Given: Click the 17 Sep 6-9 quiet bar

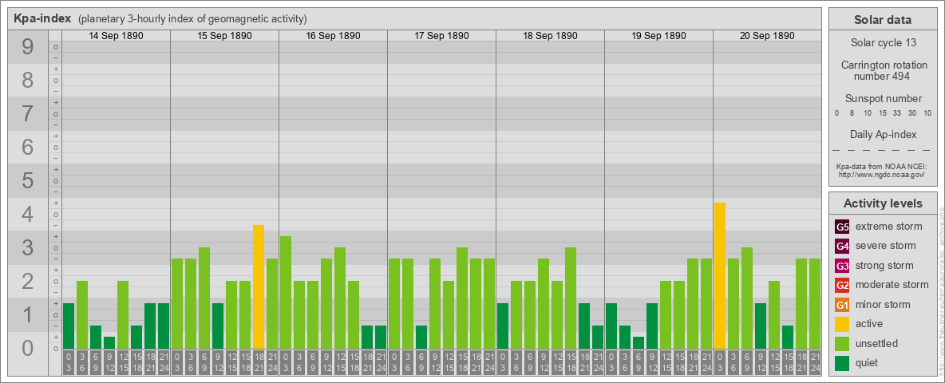Looking at the screenshot, I should click(421, 338).
